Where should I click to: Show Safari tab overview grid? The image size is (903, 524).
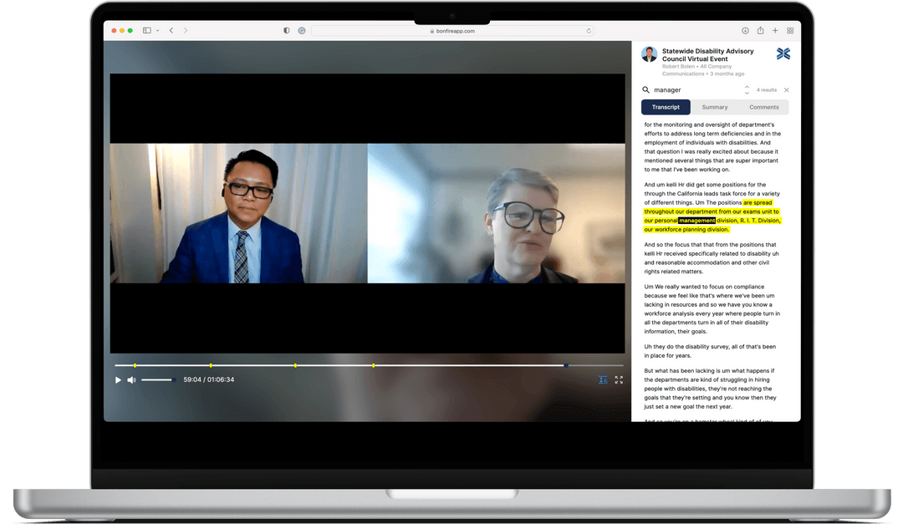click(790, 30)
